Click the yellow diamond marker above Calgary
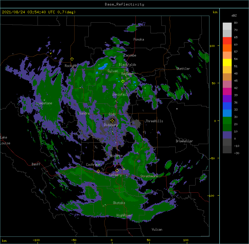The image size is (249, 244). (117, 171)
